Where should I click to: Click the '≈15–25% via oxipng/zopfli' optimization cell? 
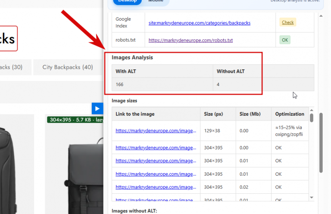click(x=290, y=131)
